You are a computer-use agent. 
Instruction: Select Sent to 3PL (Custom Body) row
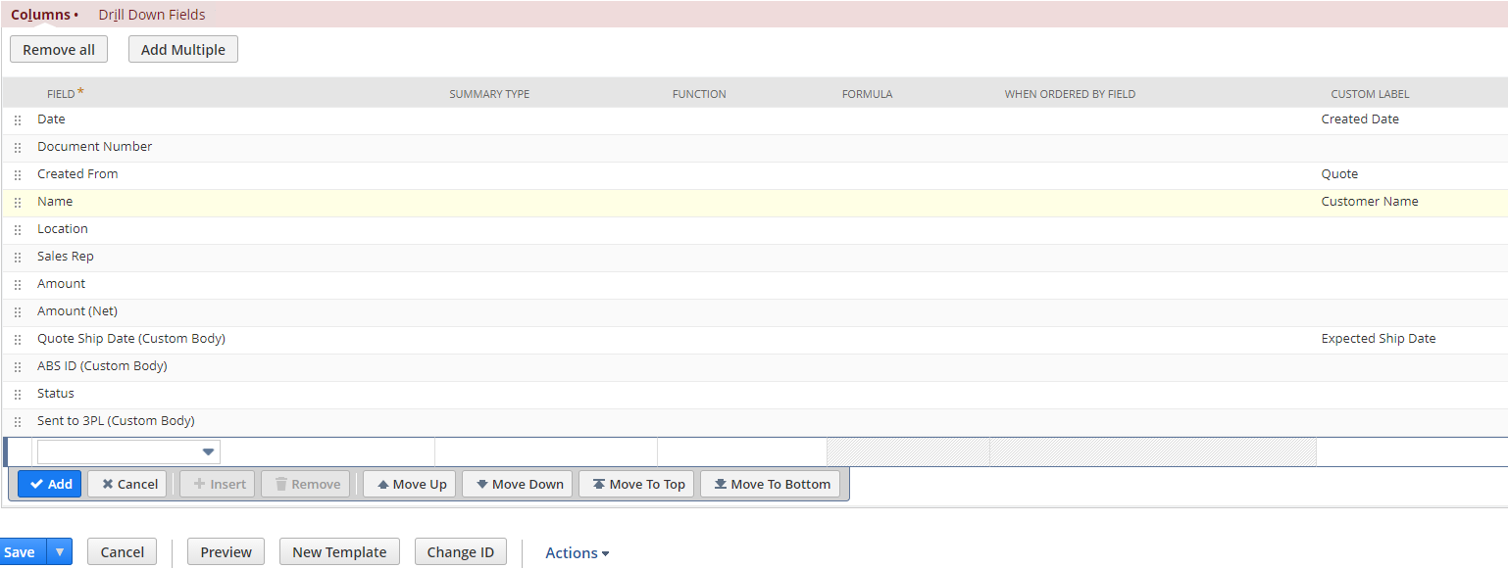pyautogui.click(x=755, y=422)
